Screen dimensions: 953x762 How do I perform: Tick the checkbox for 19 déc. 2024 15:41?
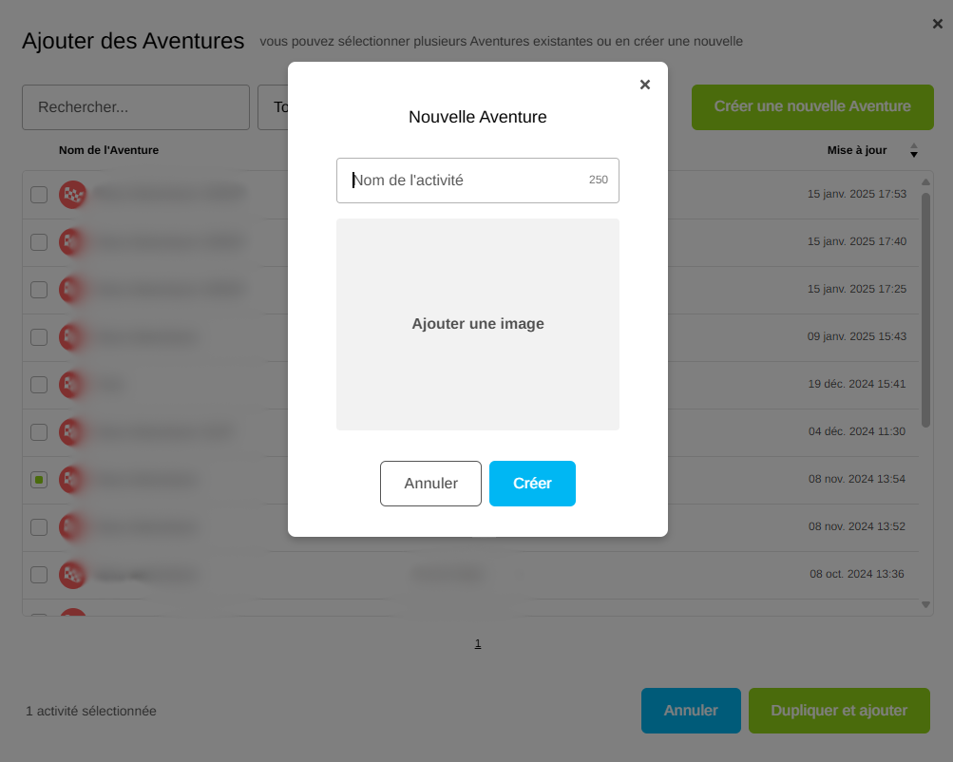tap(39, 385)
